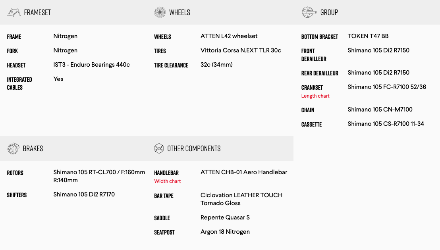Screen dimensions: 440x250
Task: Select the Other Components section heading
Action: 194,148
